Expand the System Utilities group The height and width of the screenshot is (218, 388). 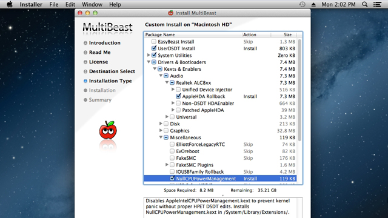pyautogui.click(x=149, y=55)
